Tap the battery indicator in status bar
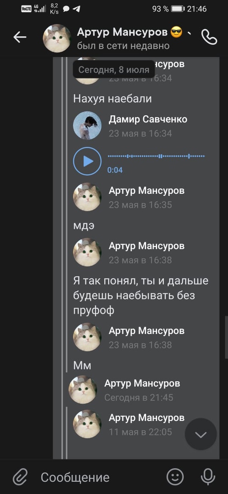The width and height of the screenshot is (228, 494). (178, 9)
